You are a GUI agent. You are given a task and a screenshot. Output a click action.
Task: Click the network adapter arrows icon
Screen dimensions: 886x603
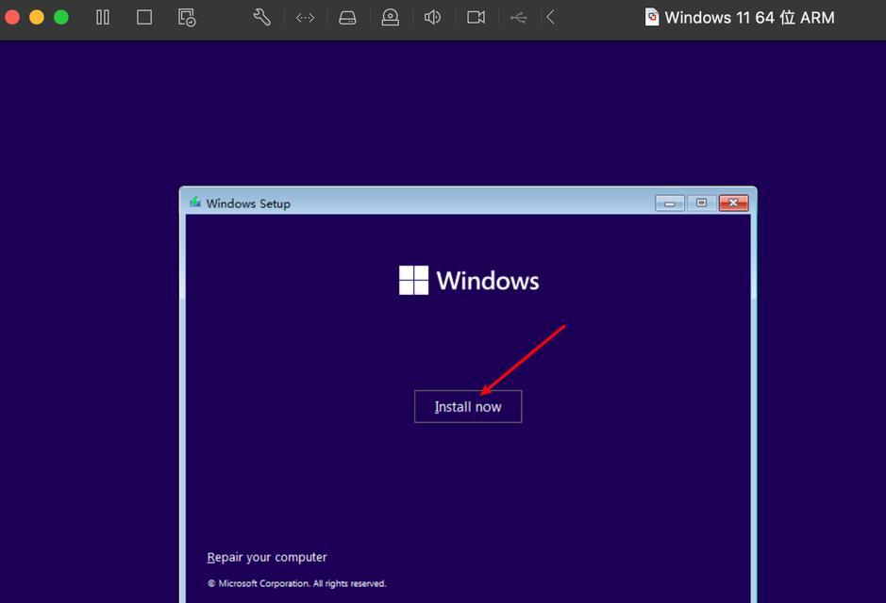[x=305, y=18]
